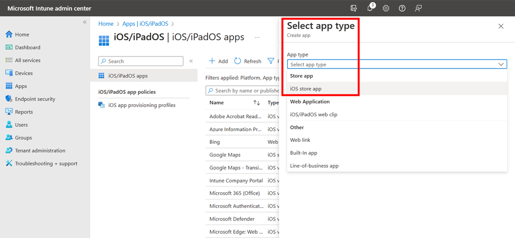Open the Select app type dropdown

click(x=397, y=64)
